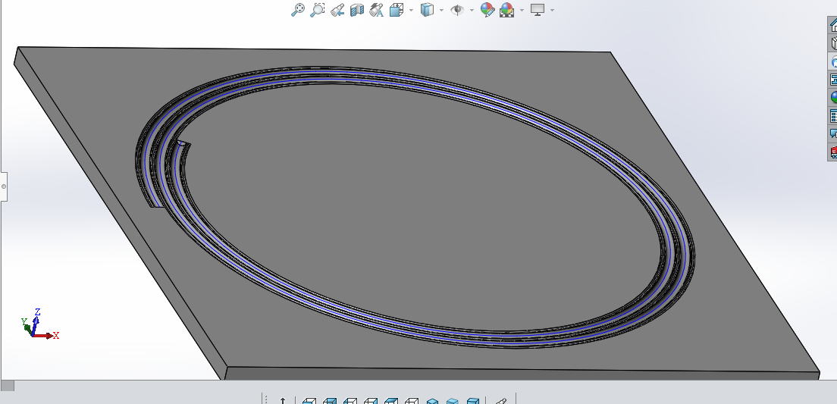Click the sixth standard view cube icon (Bottom)
This screenshot has height=404, width=837.
(412, 401)
